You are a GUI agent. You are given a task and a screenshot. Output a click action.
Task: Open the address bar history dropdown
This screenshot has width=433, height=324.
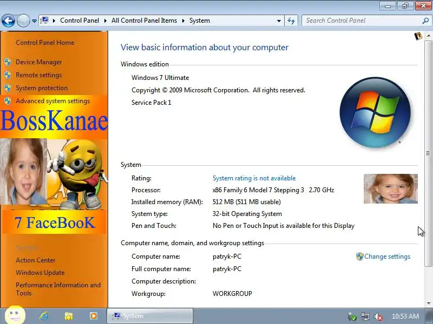tap(279, 21)
